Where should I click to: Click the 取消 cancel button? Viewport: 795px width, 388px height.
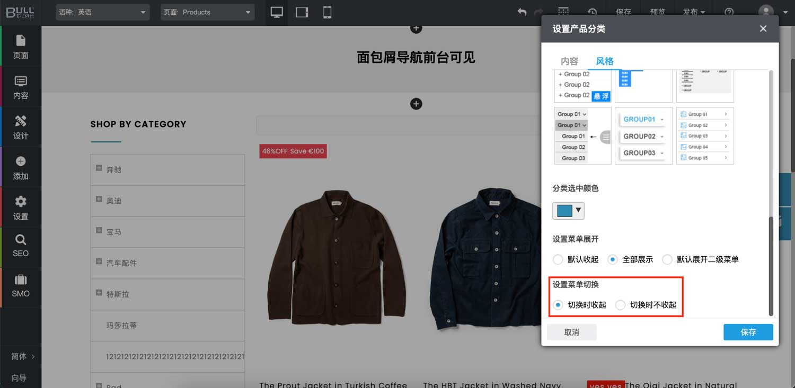coord(571,332)
